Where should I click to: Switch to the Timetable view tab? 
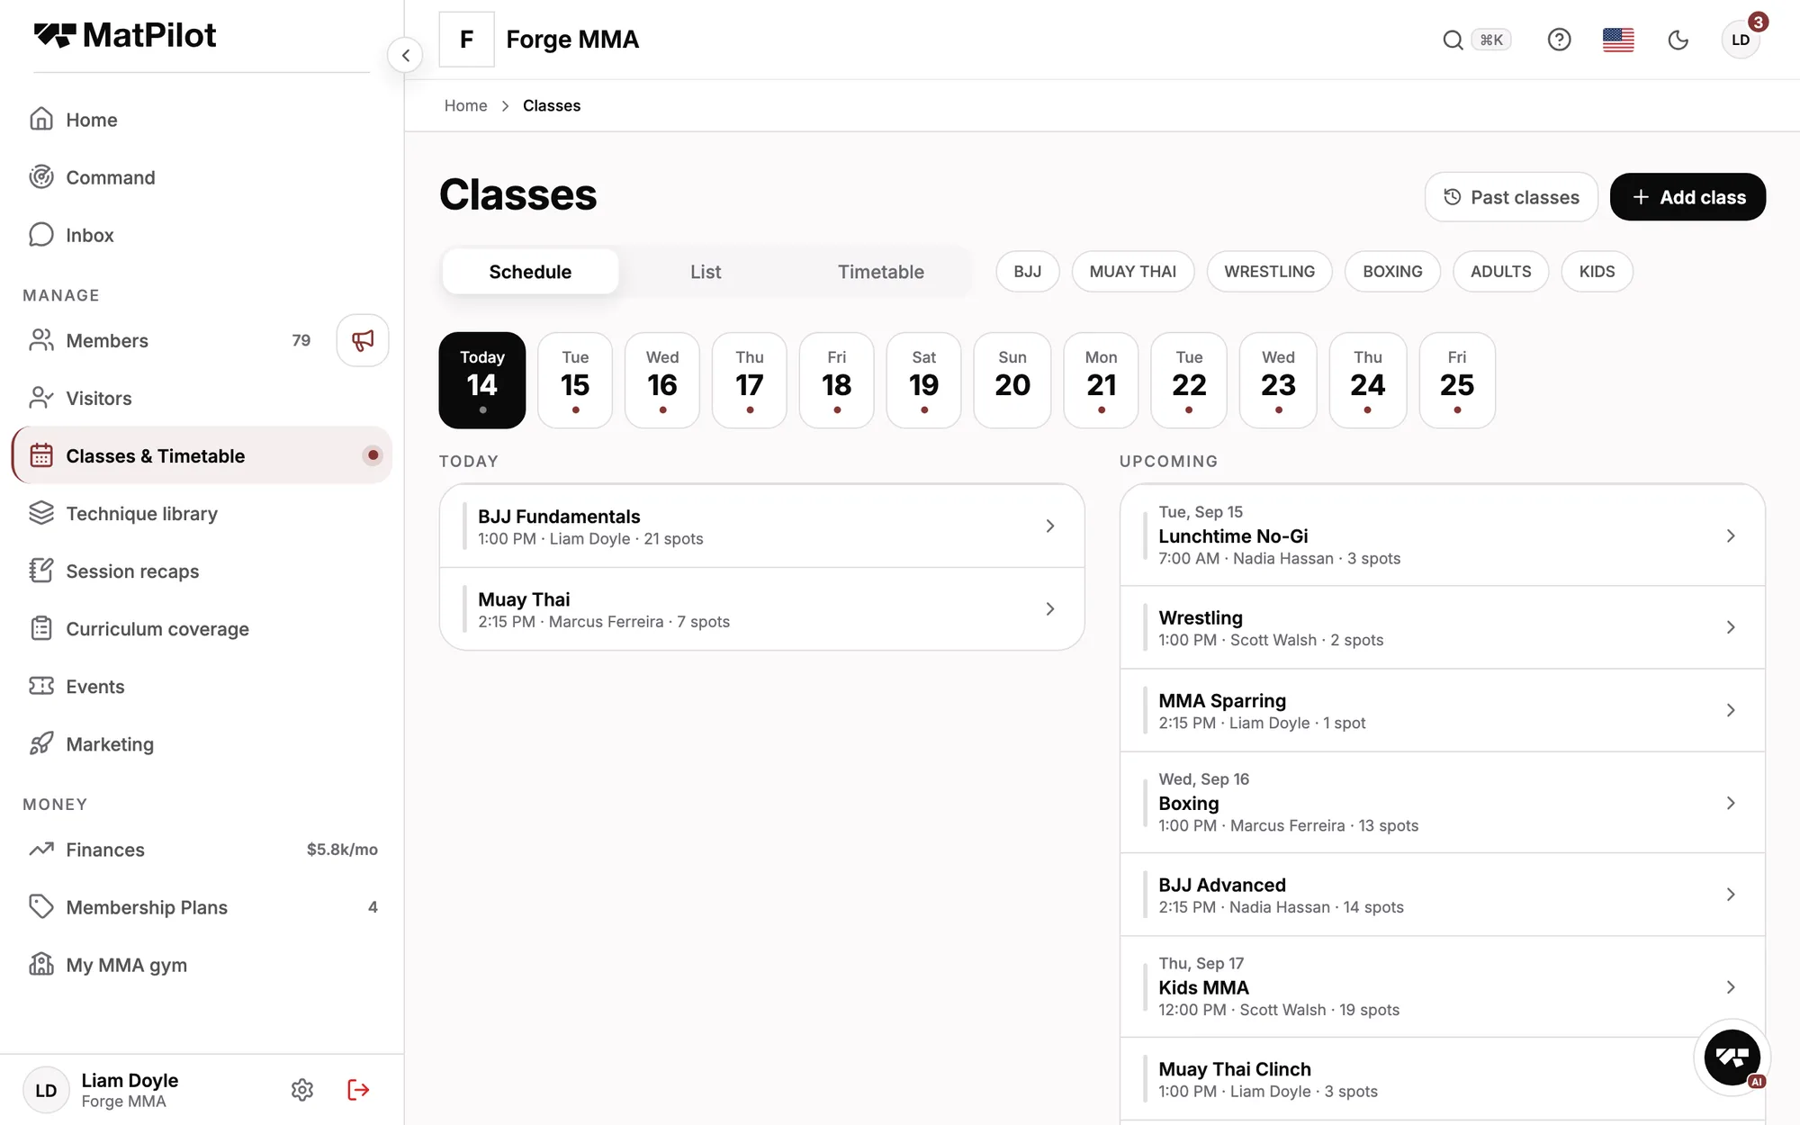880,272
